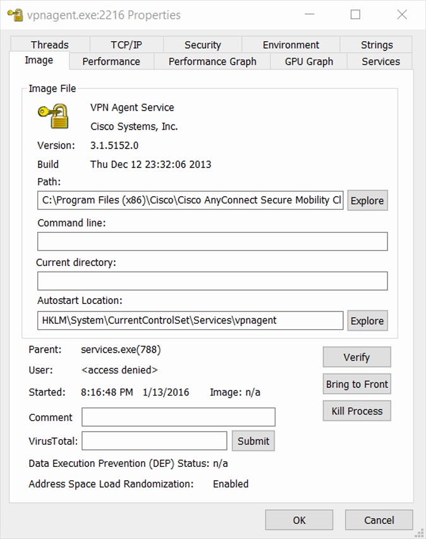This screenshot has width=426, height=539.
Task: Open the Performance Graph tab
Action: click(x=212, y=61)
